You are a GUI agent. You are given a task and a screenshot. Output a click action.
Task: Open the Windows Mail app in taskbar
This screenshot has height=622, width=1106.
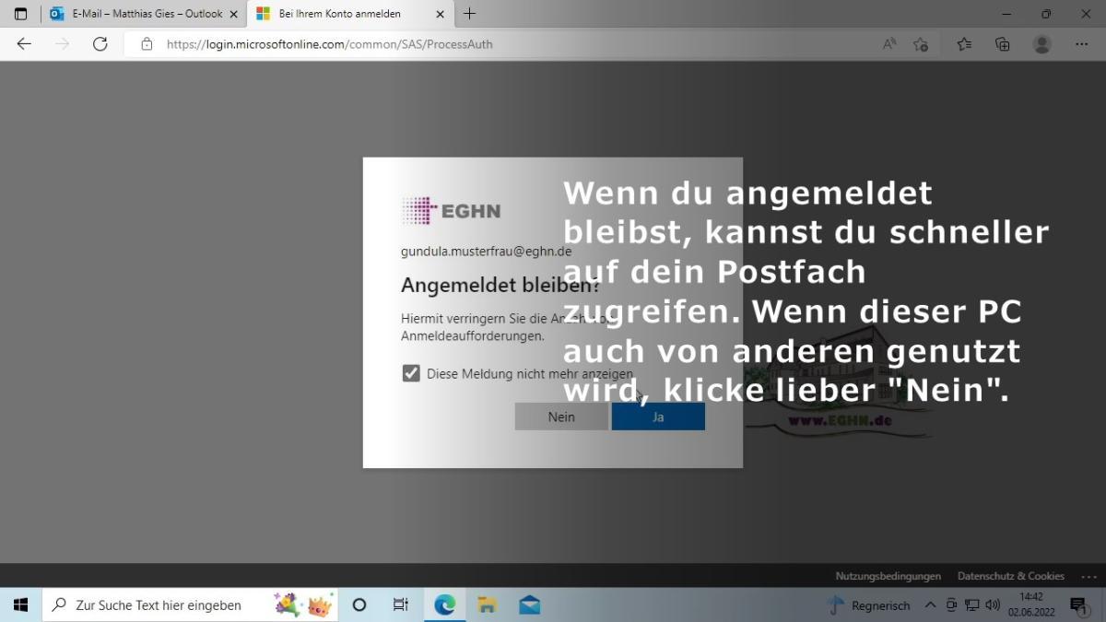point(529,605)
